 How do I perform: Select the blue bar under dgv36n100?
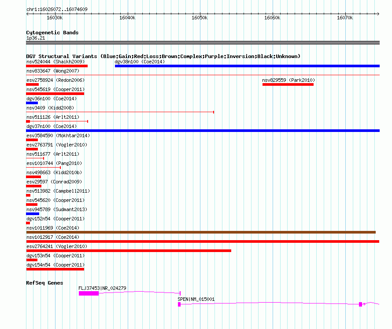(32, 103)
